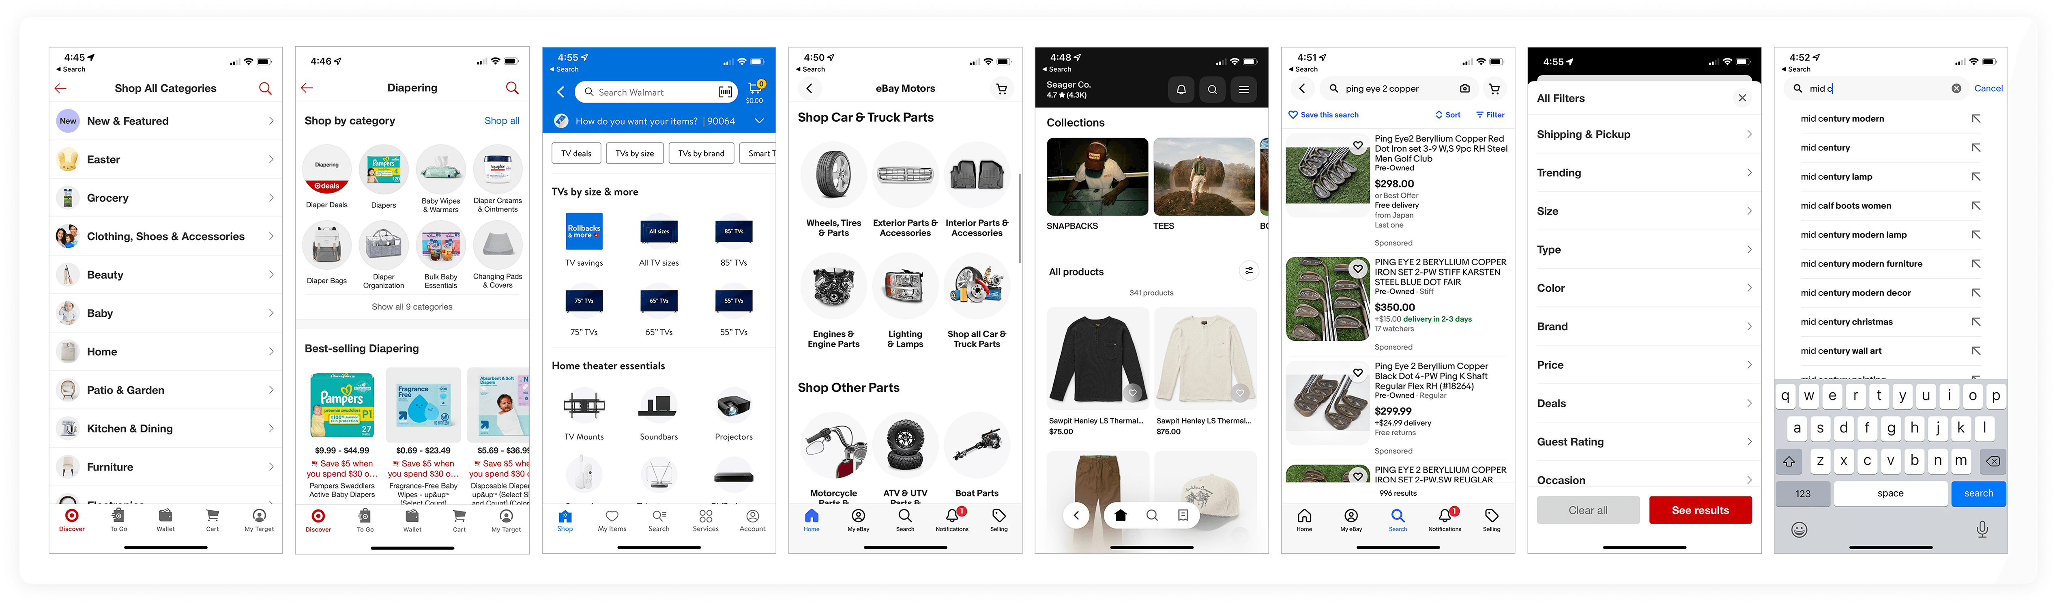This screenshot has width=2057, height=606.
Task: Open the Walmart cart showing $0.00
Action: tap(755, 92)
